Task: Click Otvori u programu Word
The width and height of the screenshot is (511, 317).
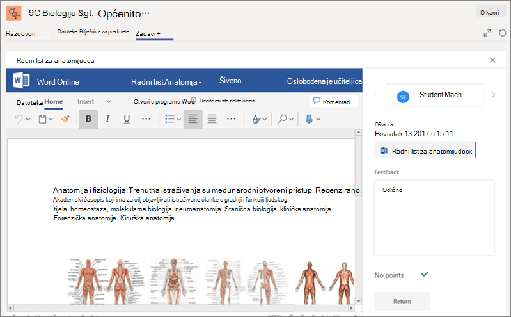Action: coord(164,102)
